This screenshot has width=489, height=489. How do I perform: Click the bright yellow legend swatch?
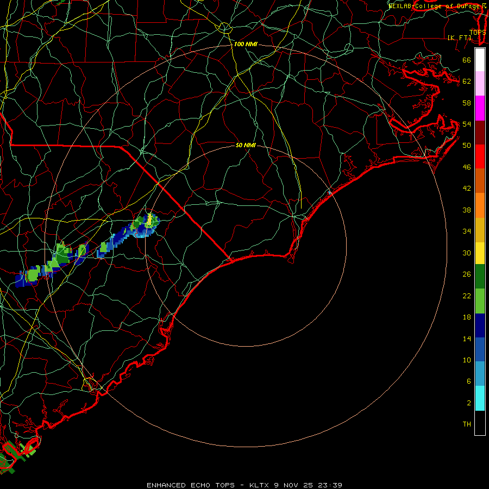click(x=480, y=253)
